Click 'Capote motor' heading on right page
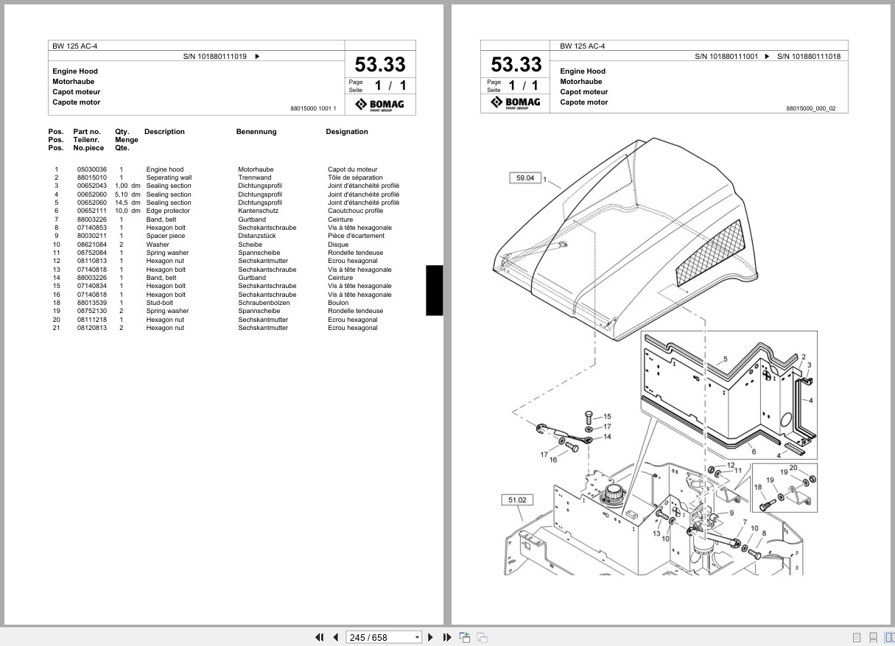The image size is (895, 646). point(584,102)
